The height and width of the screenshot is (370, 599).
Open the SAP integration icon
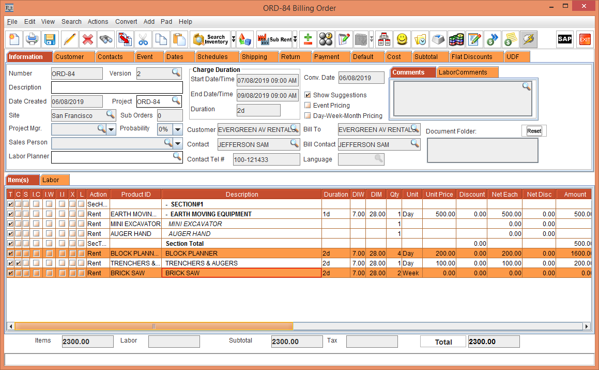point(564,39)
